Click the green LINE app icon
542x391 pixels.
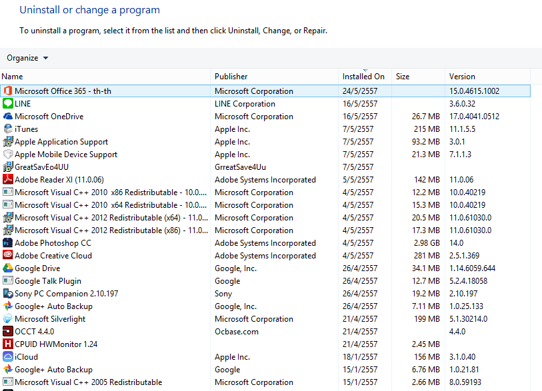(8, 104)
